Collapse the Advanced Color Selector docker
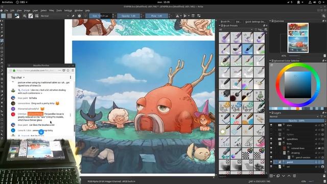 [270, 61]
